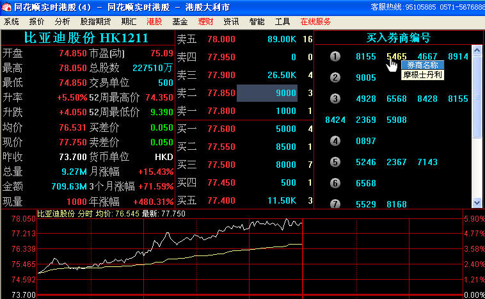Screen dimensions: 485x299
Task: Select the highlighted 卖二 volume cell 9000
Action: (x=267, y=93)
